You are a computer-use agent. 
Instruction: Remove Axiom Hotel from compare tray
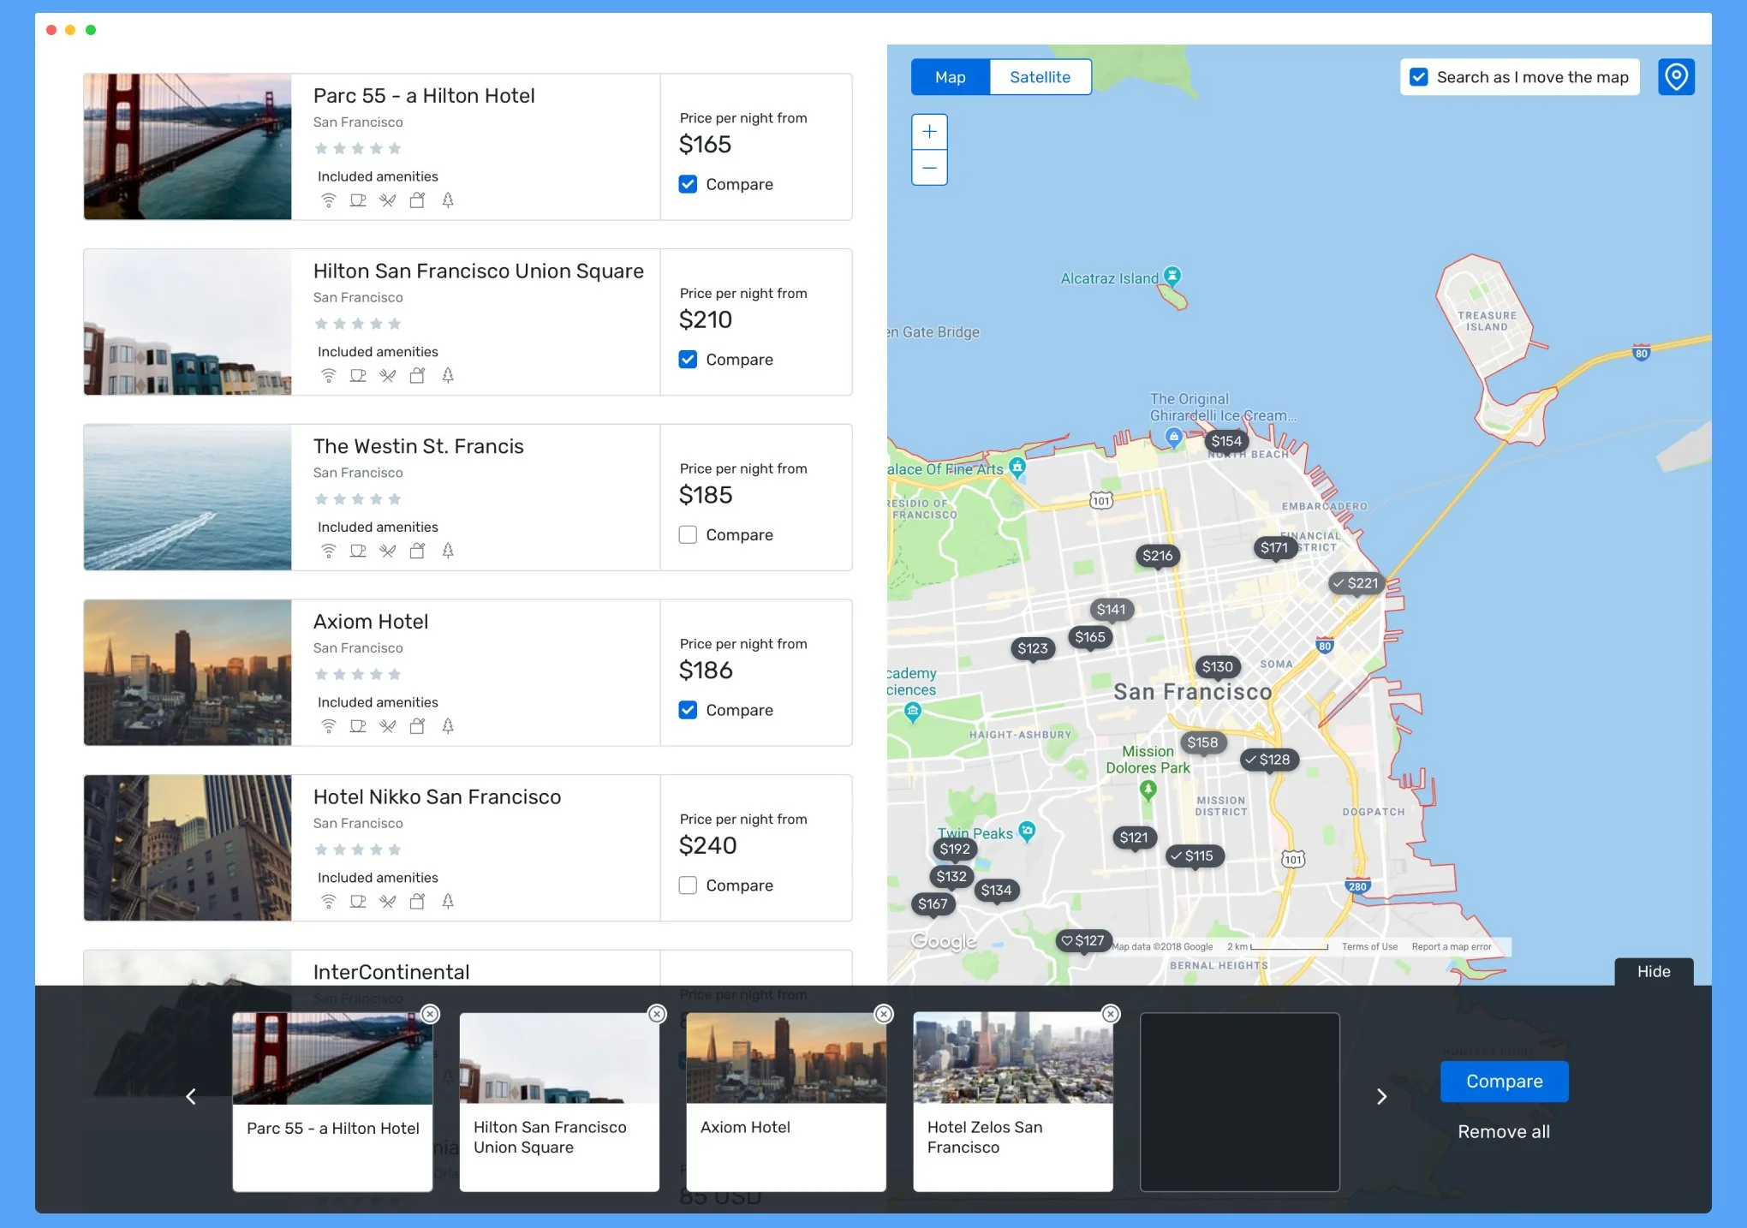(x=884, y=1014)
